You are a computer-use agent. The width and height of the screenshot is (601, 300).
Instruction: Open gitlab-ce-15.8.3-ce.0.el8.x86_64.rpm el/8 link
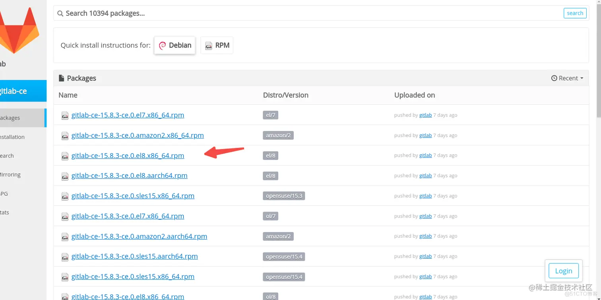128,156
